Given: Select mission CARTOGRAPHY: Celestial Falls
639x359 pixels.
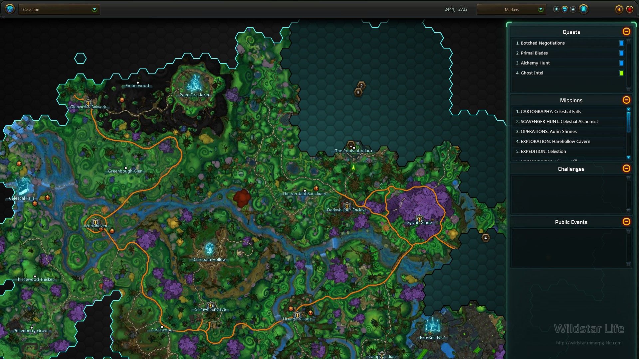Looking at the screenshot, I should coord(568,112).
